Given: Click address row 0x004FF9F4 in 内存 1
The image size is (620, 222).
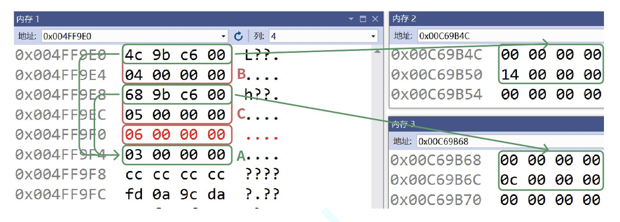Looking at the screenshot, I should [x=60, y=154].
